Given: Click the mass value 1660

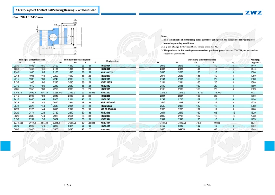Looking at the screenshot, I should [253, 96].
